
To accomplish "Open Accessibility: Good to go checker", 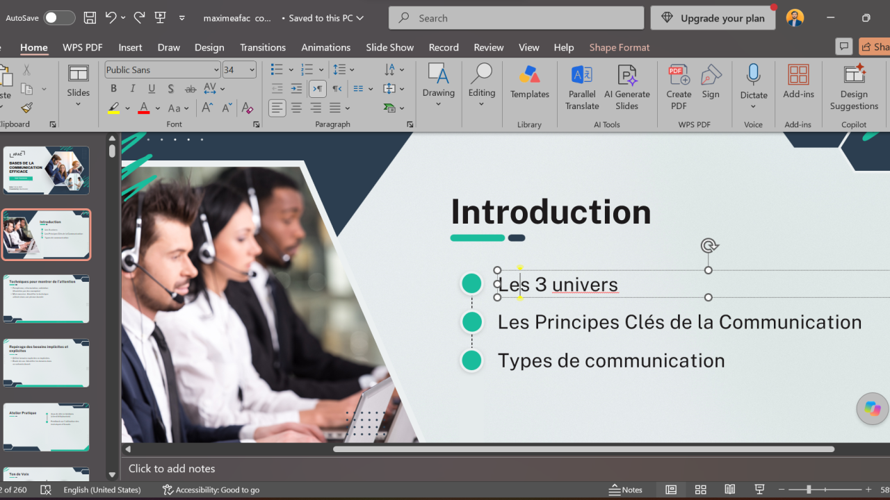I will pos(211,490).
